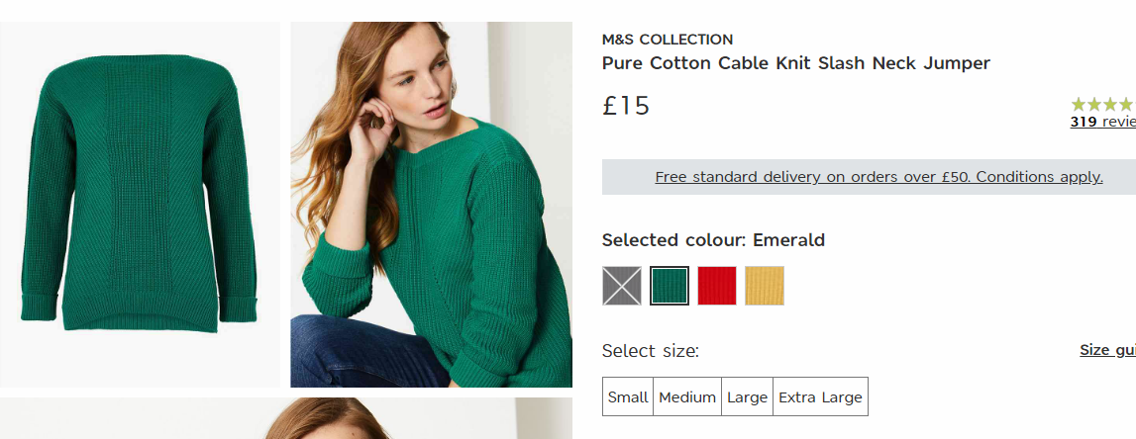The image size is (1136, 439).
Task: Click the M&S COLLECTION brand link
Action: [x=668, y=40]
